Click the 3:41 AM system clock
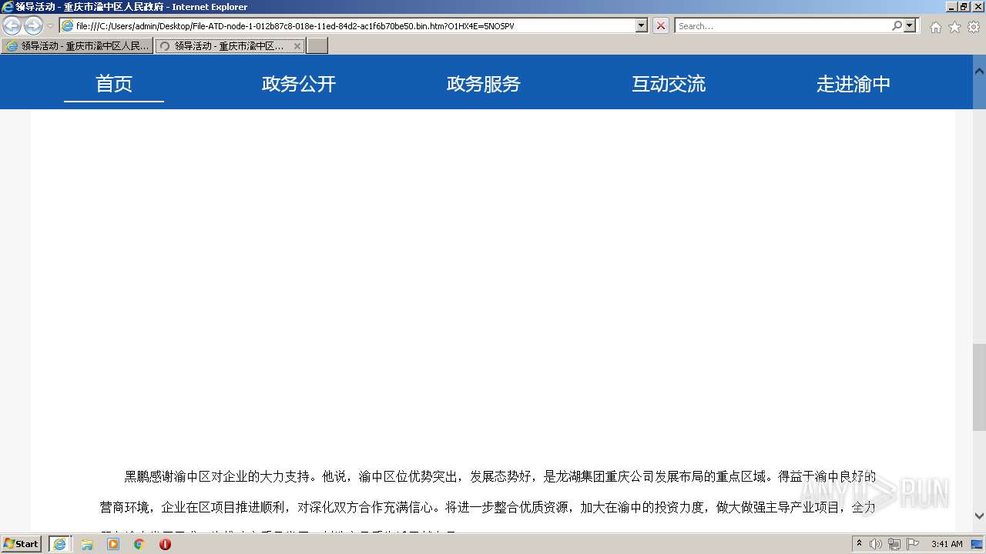The width and height of the screenshot is (986, 554). click(x=947, y=544)
